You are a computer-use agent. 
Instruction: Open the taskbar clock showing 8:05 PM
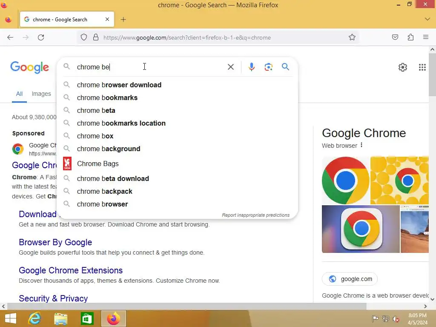pos(417,319)
